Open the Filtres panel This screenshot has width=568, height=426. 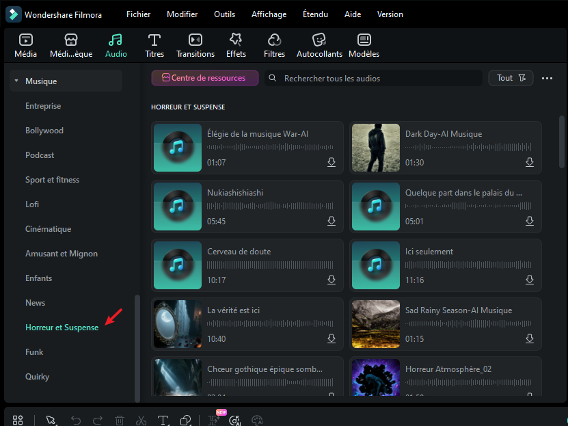(x=274, y=46)
